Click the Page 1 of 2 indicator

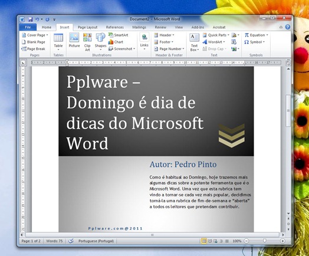click(x=31, y=241)
